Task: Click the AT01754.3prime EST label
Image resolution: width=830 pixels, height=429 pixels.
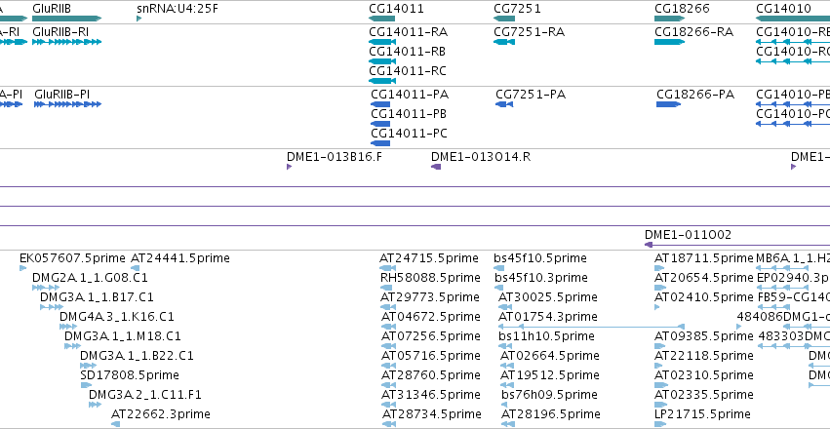Action: tap(548, 317)
